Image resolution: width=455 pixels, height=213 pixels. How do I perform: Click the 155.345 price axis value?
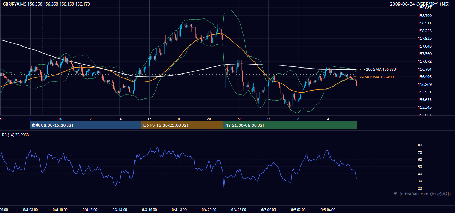click(425, 107)
